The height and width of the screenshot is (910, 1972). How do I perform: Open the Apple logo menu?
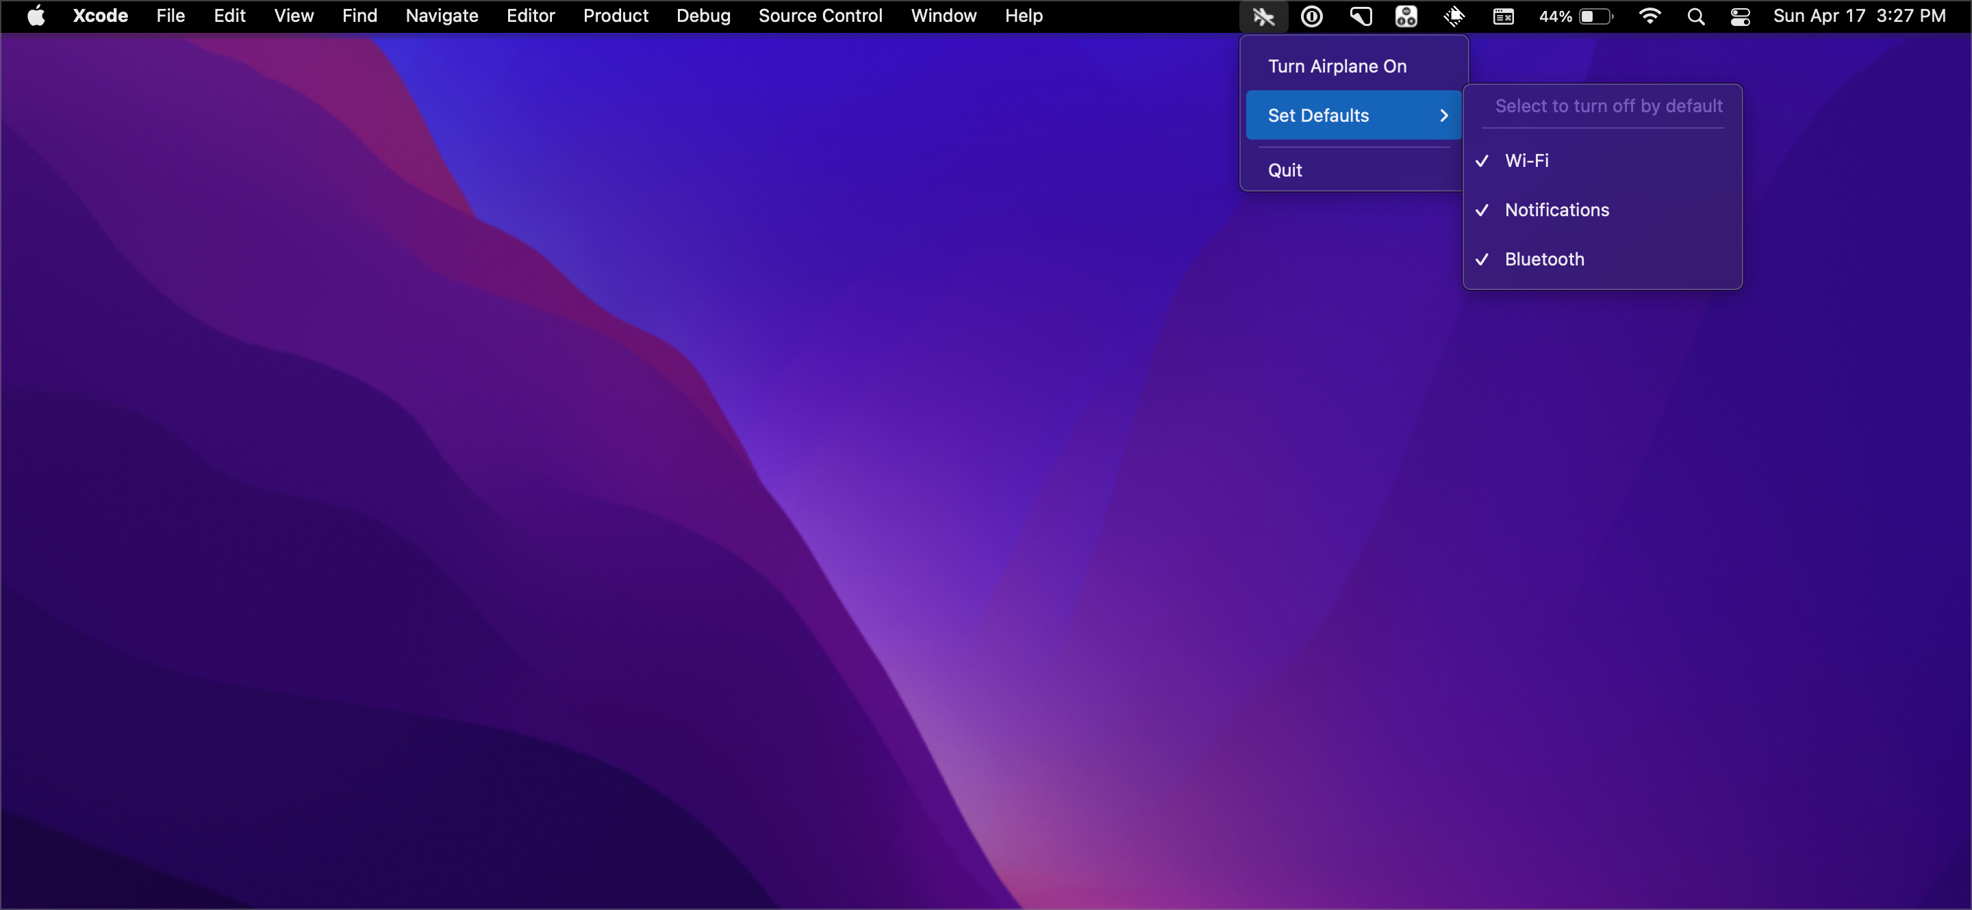pos(36,16)
